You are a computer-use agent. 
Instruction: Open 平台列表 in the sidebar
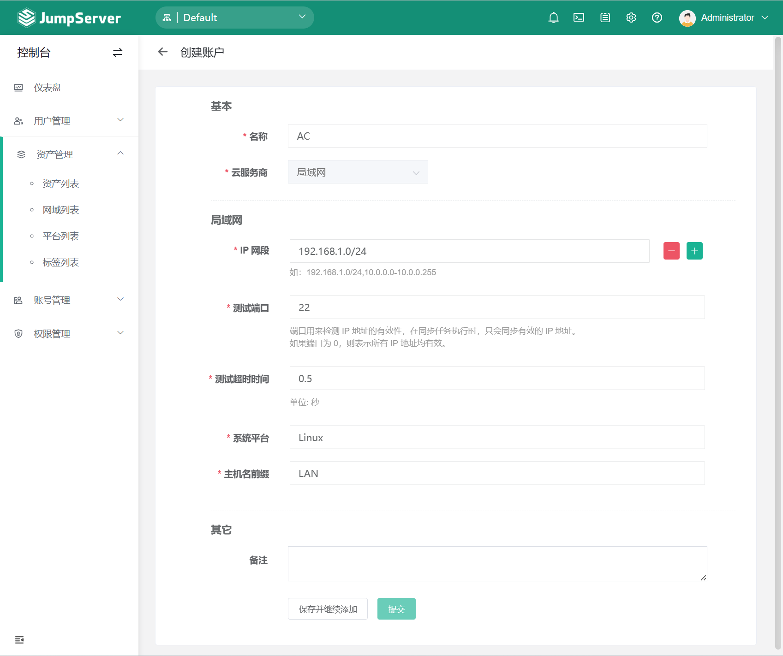[60, 236]
